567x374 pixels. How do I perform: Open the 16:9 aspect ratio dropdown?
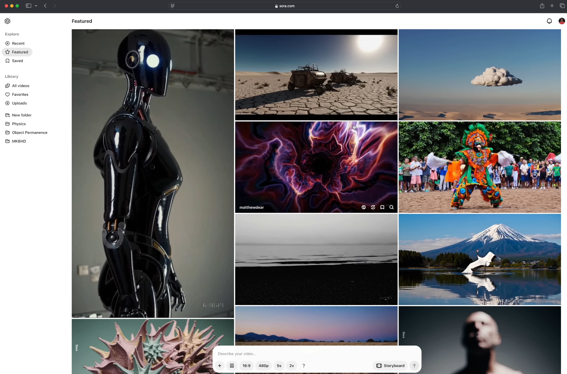[x=246, y=366]
